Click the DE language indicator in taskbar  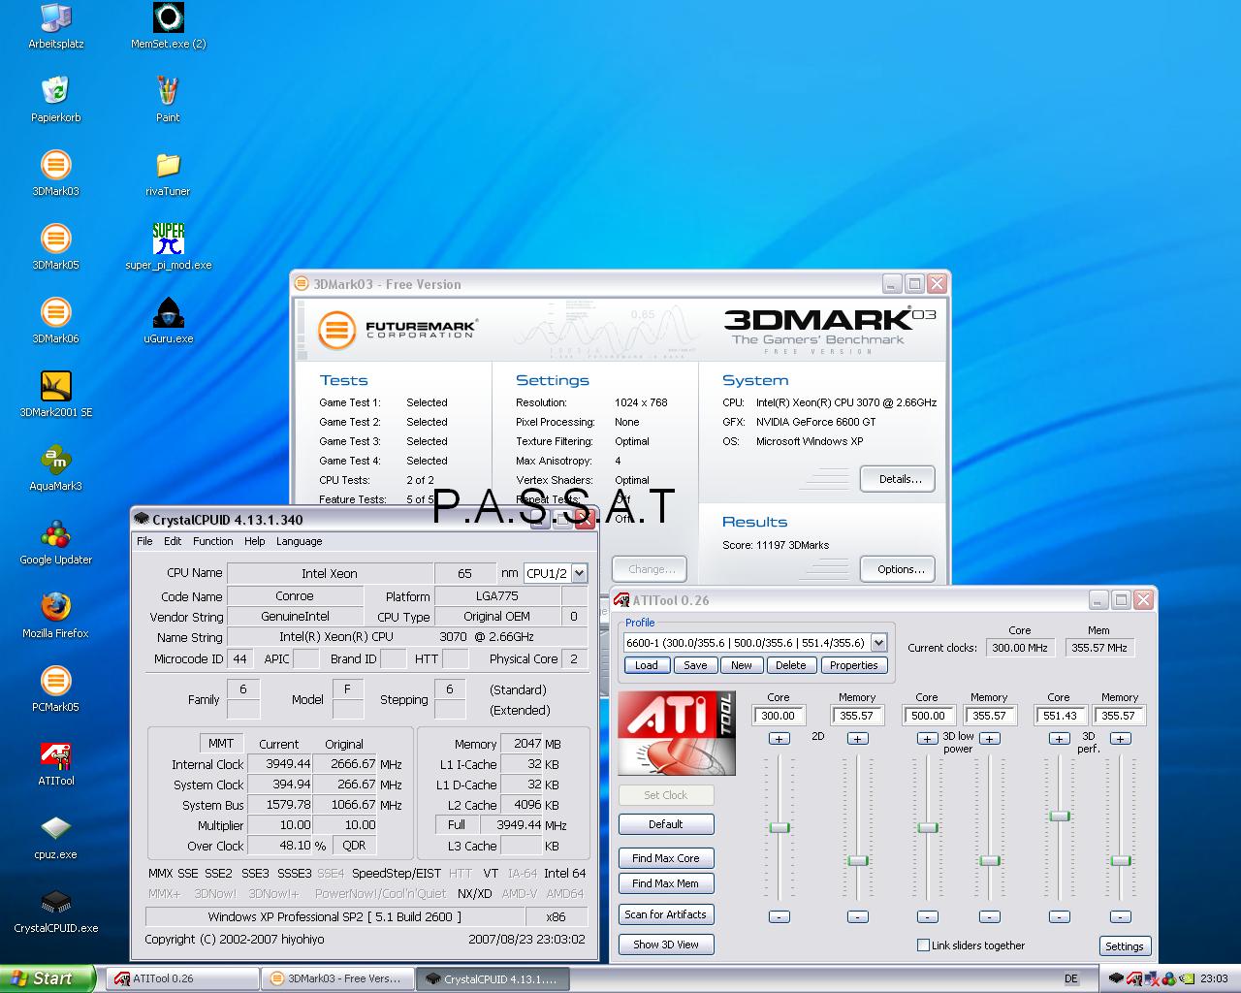coord(1071,979)
